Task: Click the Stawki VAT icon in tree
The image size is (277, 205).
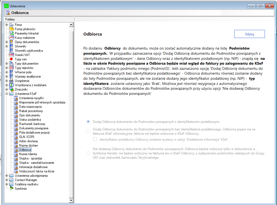Action: coord(11,55)
